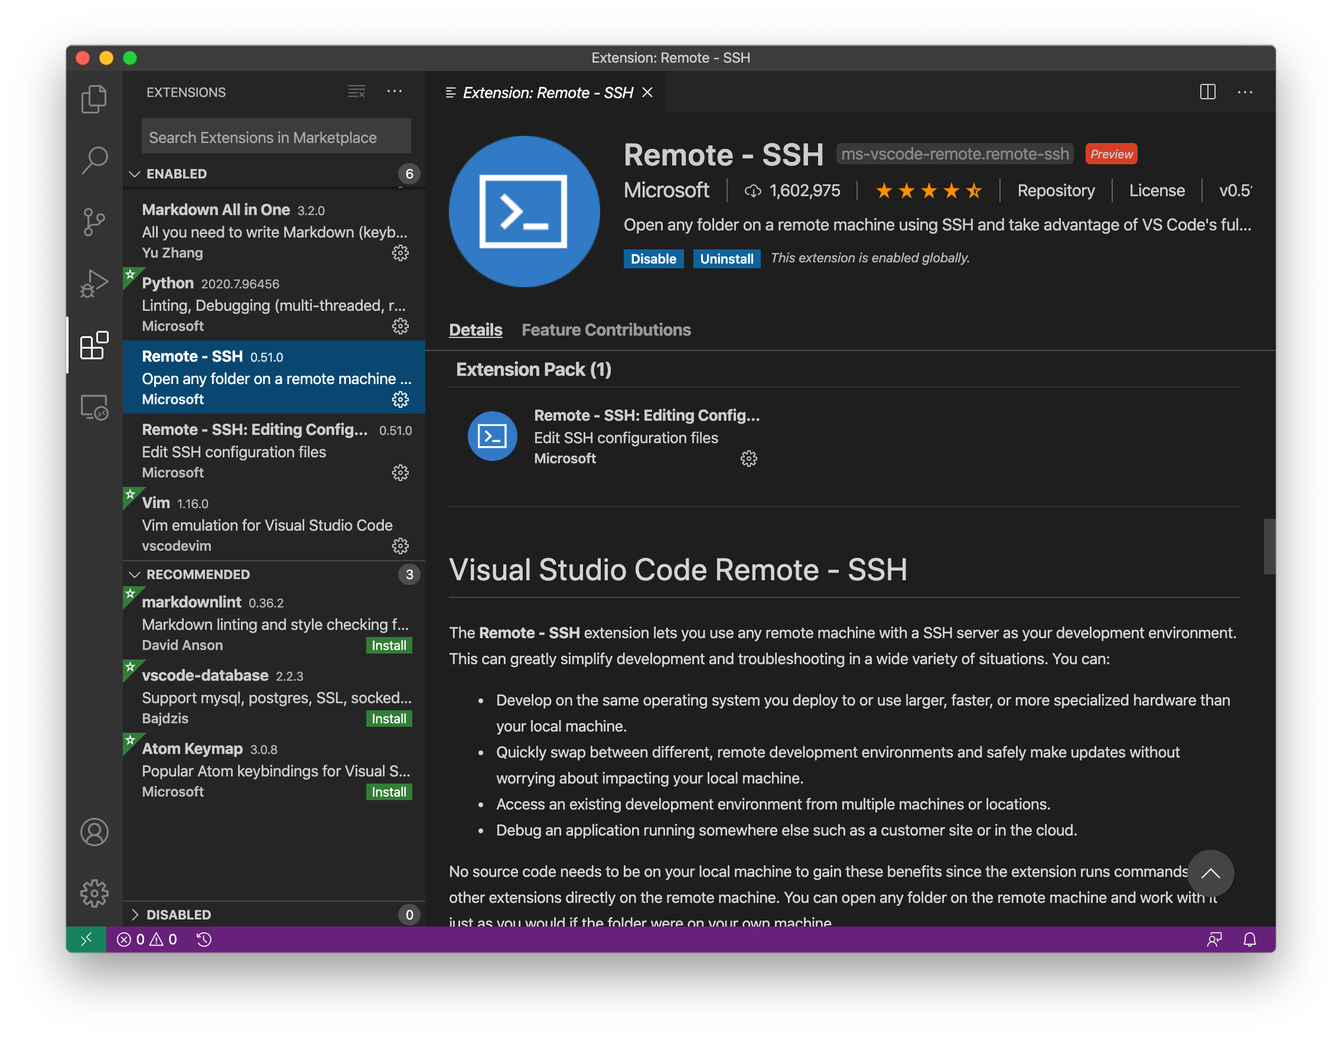Open the Repository link
The width and height of the screenshot is (1342, 1040).
[1056, 190]
